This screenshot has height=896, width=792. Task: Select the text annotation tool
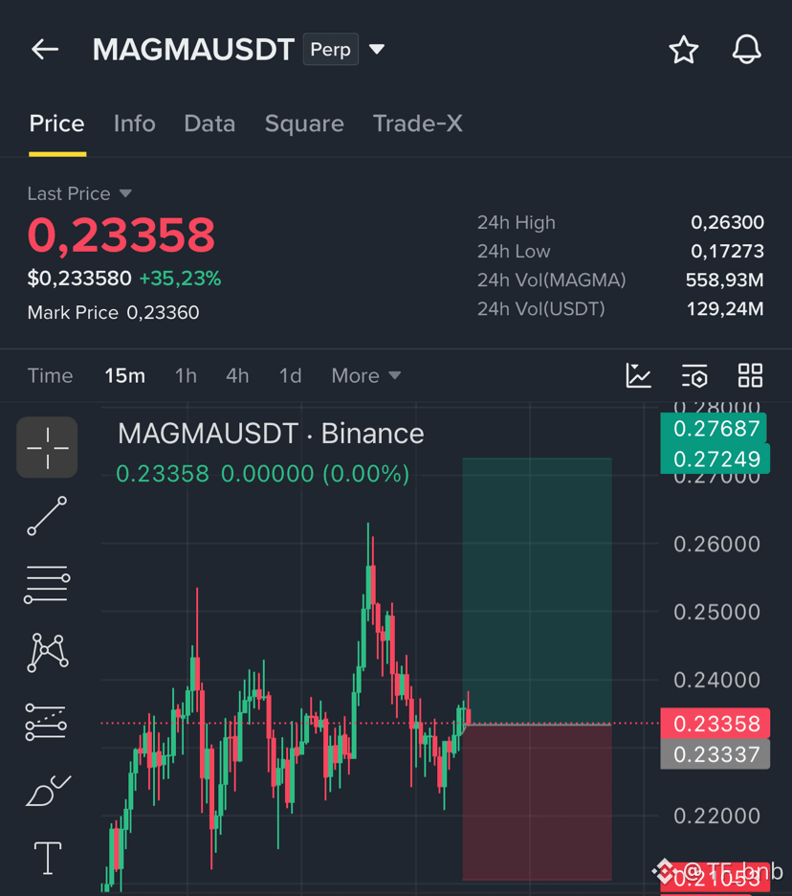point(48,858)
